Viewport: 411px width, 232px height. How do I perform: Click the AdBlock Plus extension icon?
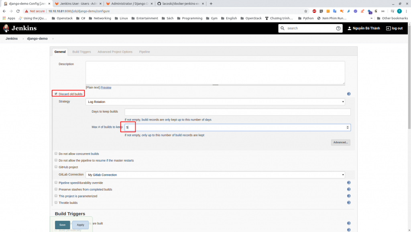pyautogui.click(x=314, y=11)
